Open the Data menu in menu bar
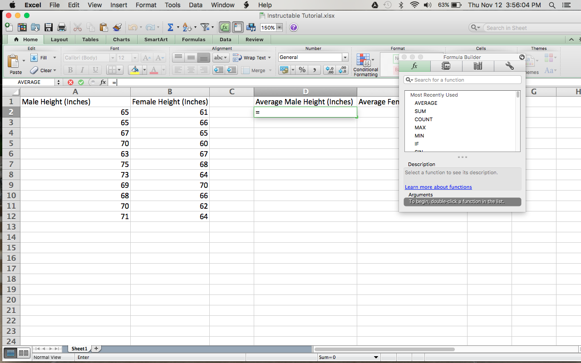581x363 pixels. click(x=196, y=5)
